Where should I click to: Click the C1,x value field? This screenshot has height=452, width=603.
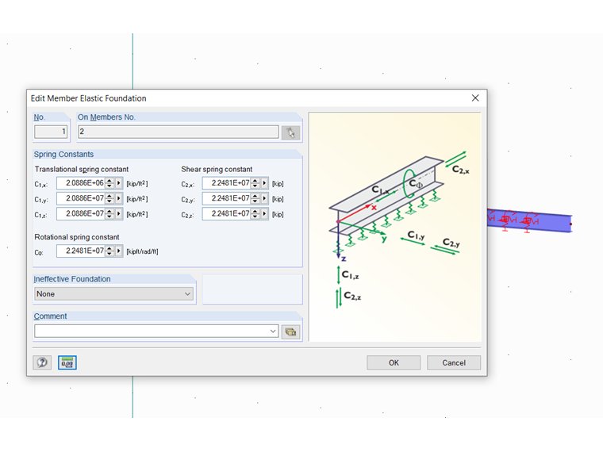[81, 183]
